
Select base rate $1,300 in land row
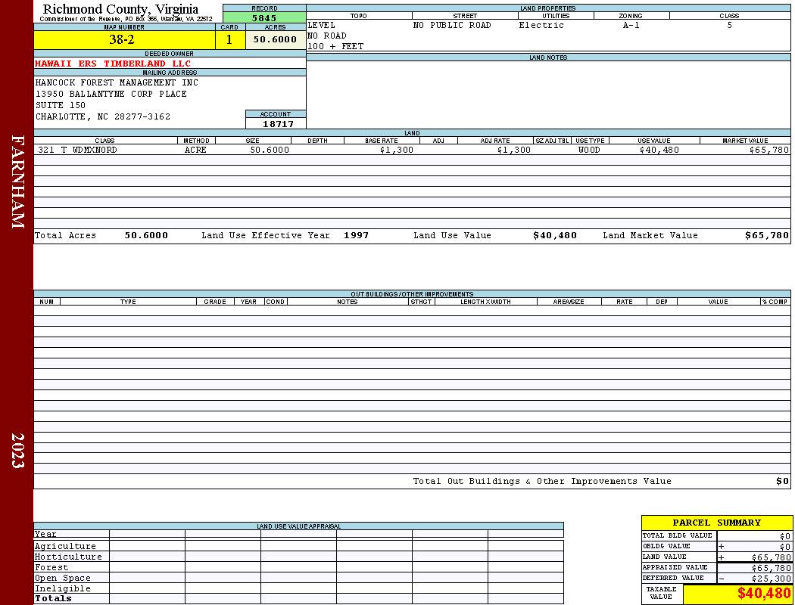(x=397, y=150)
